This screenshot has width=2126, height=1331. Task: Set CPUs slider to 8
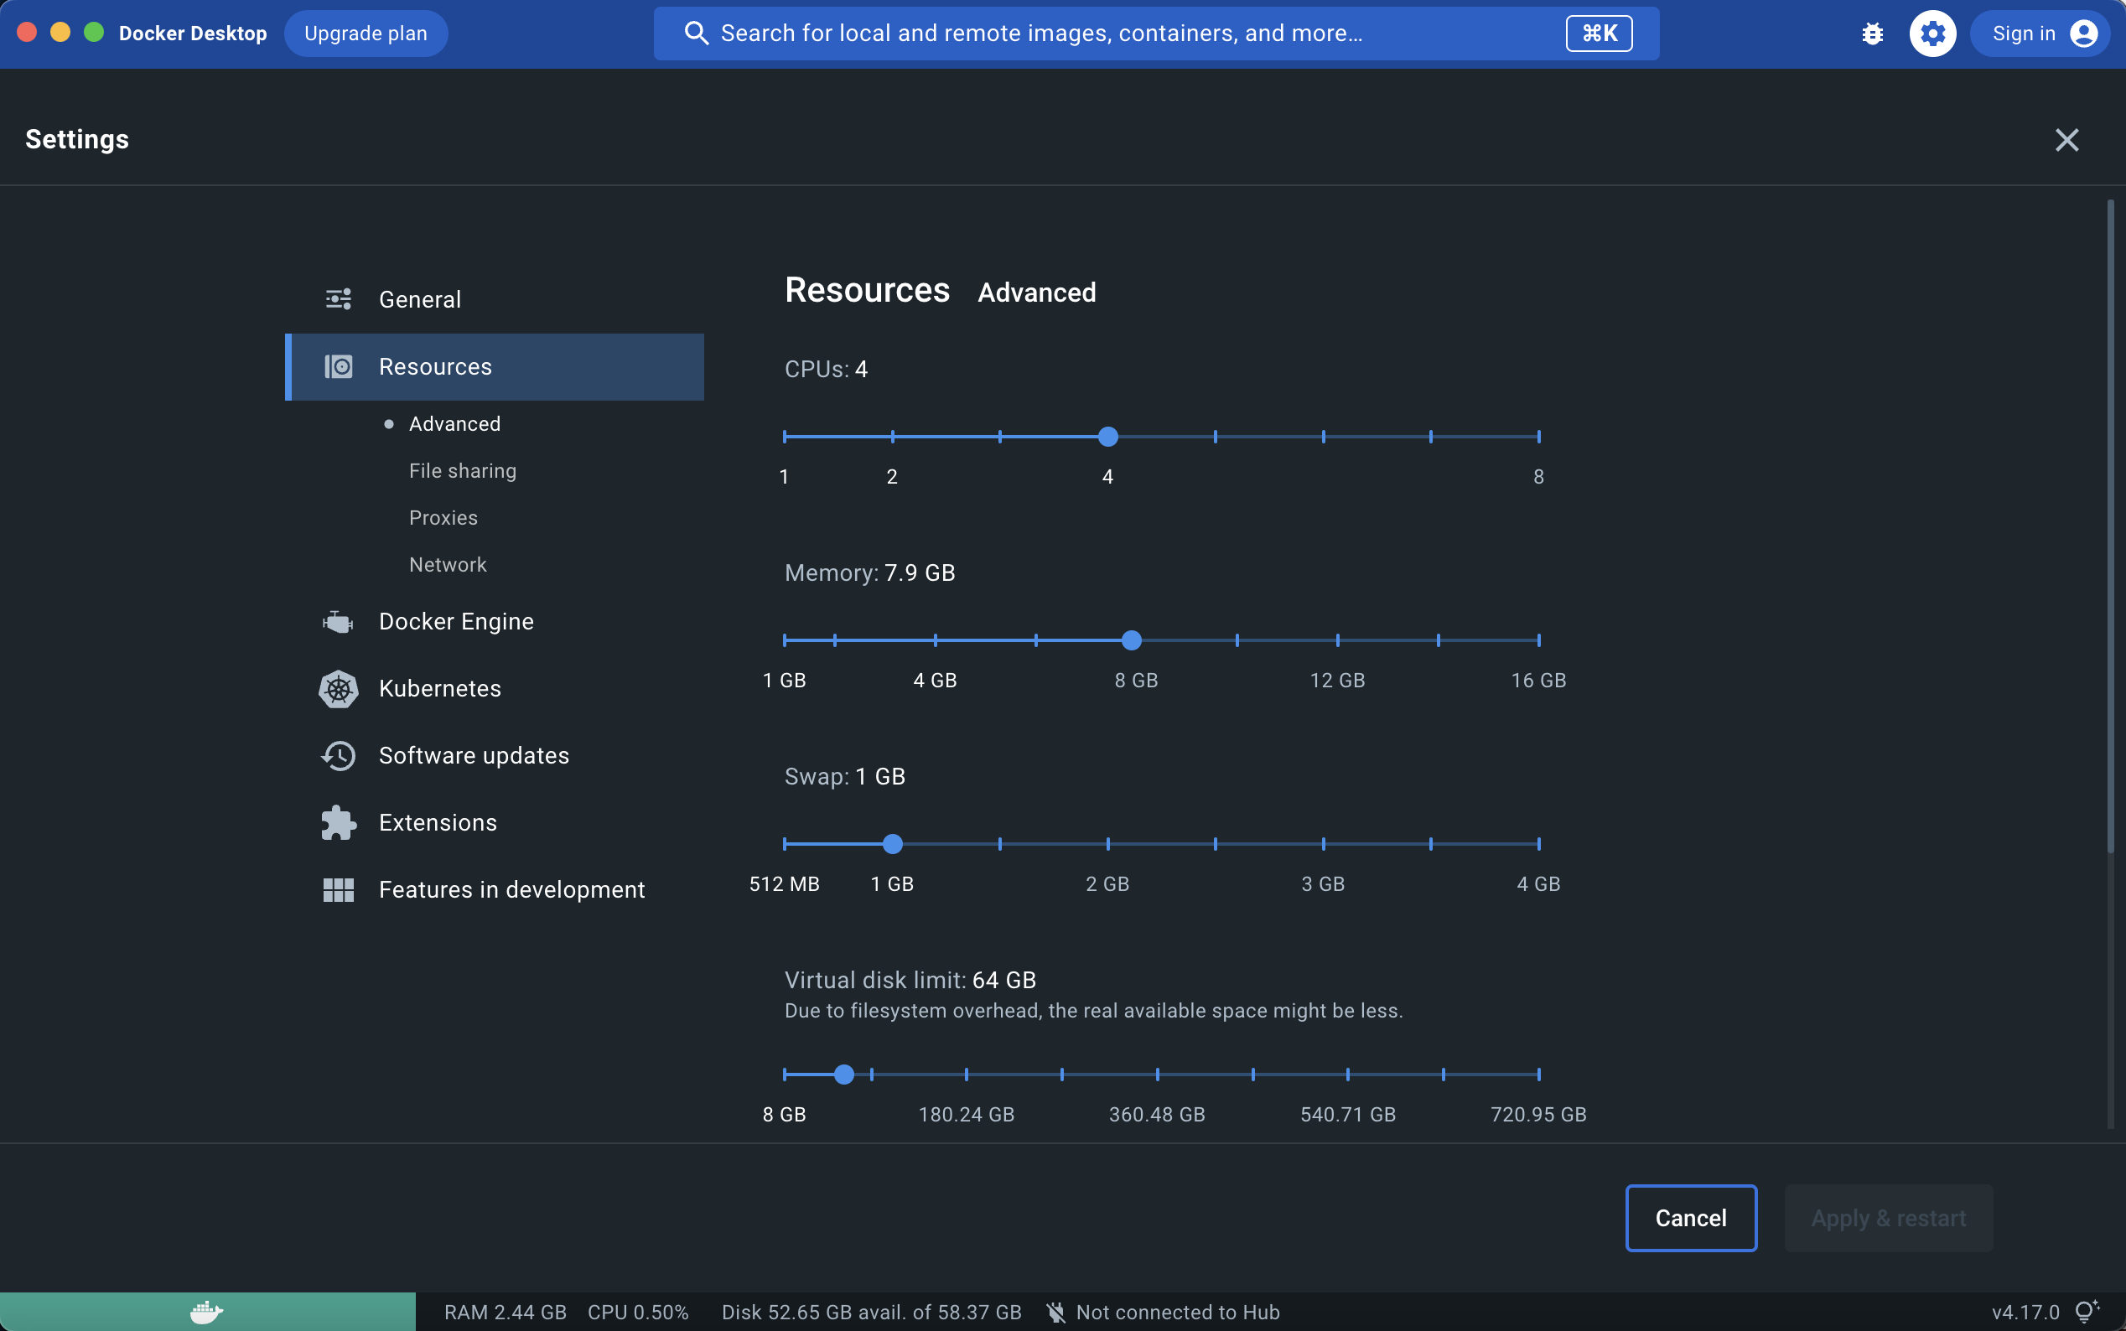pos(1538,437)
